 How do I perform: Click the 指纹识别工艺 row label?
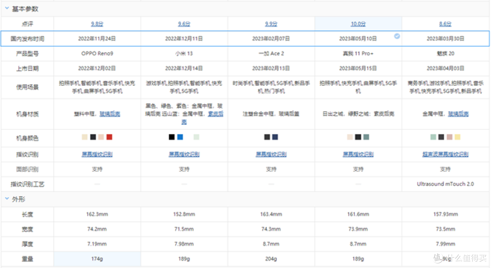27,184
